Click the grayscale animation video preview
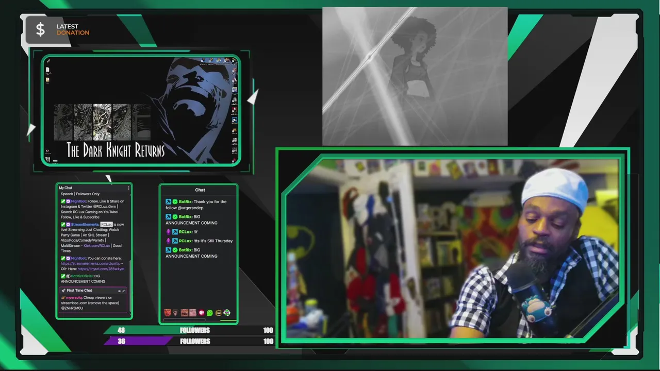Screen dimensions: 660x371 [x=415, y=76]
